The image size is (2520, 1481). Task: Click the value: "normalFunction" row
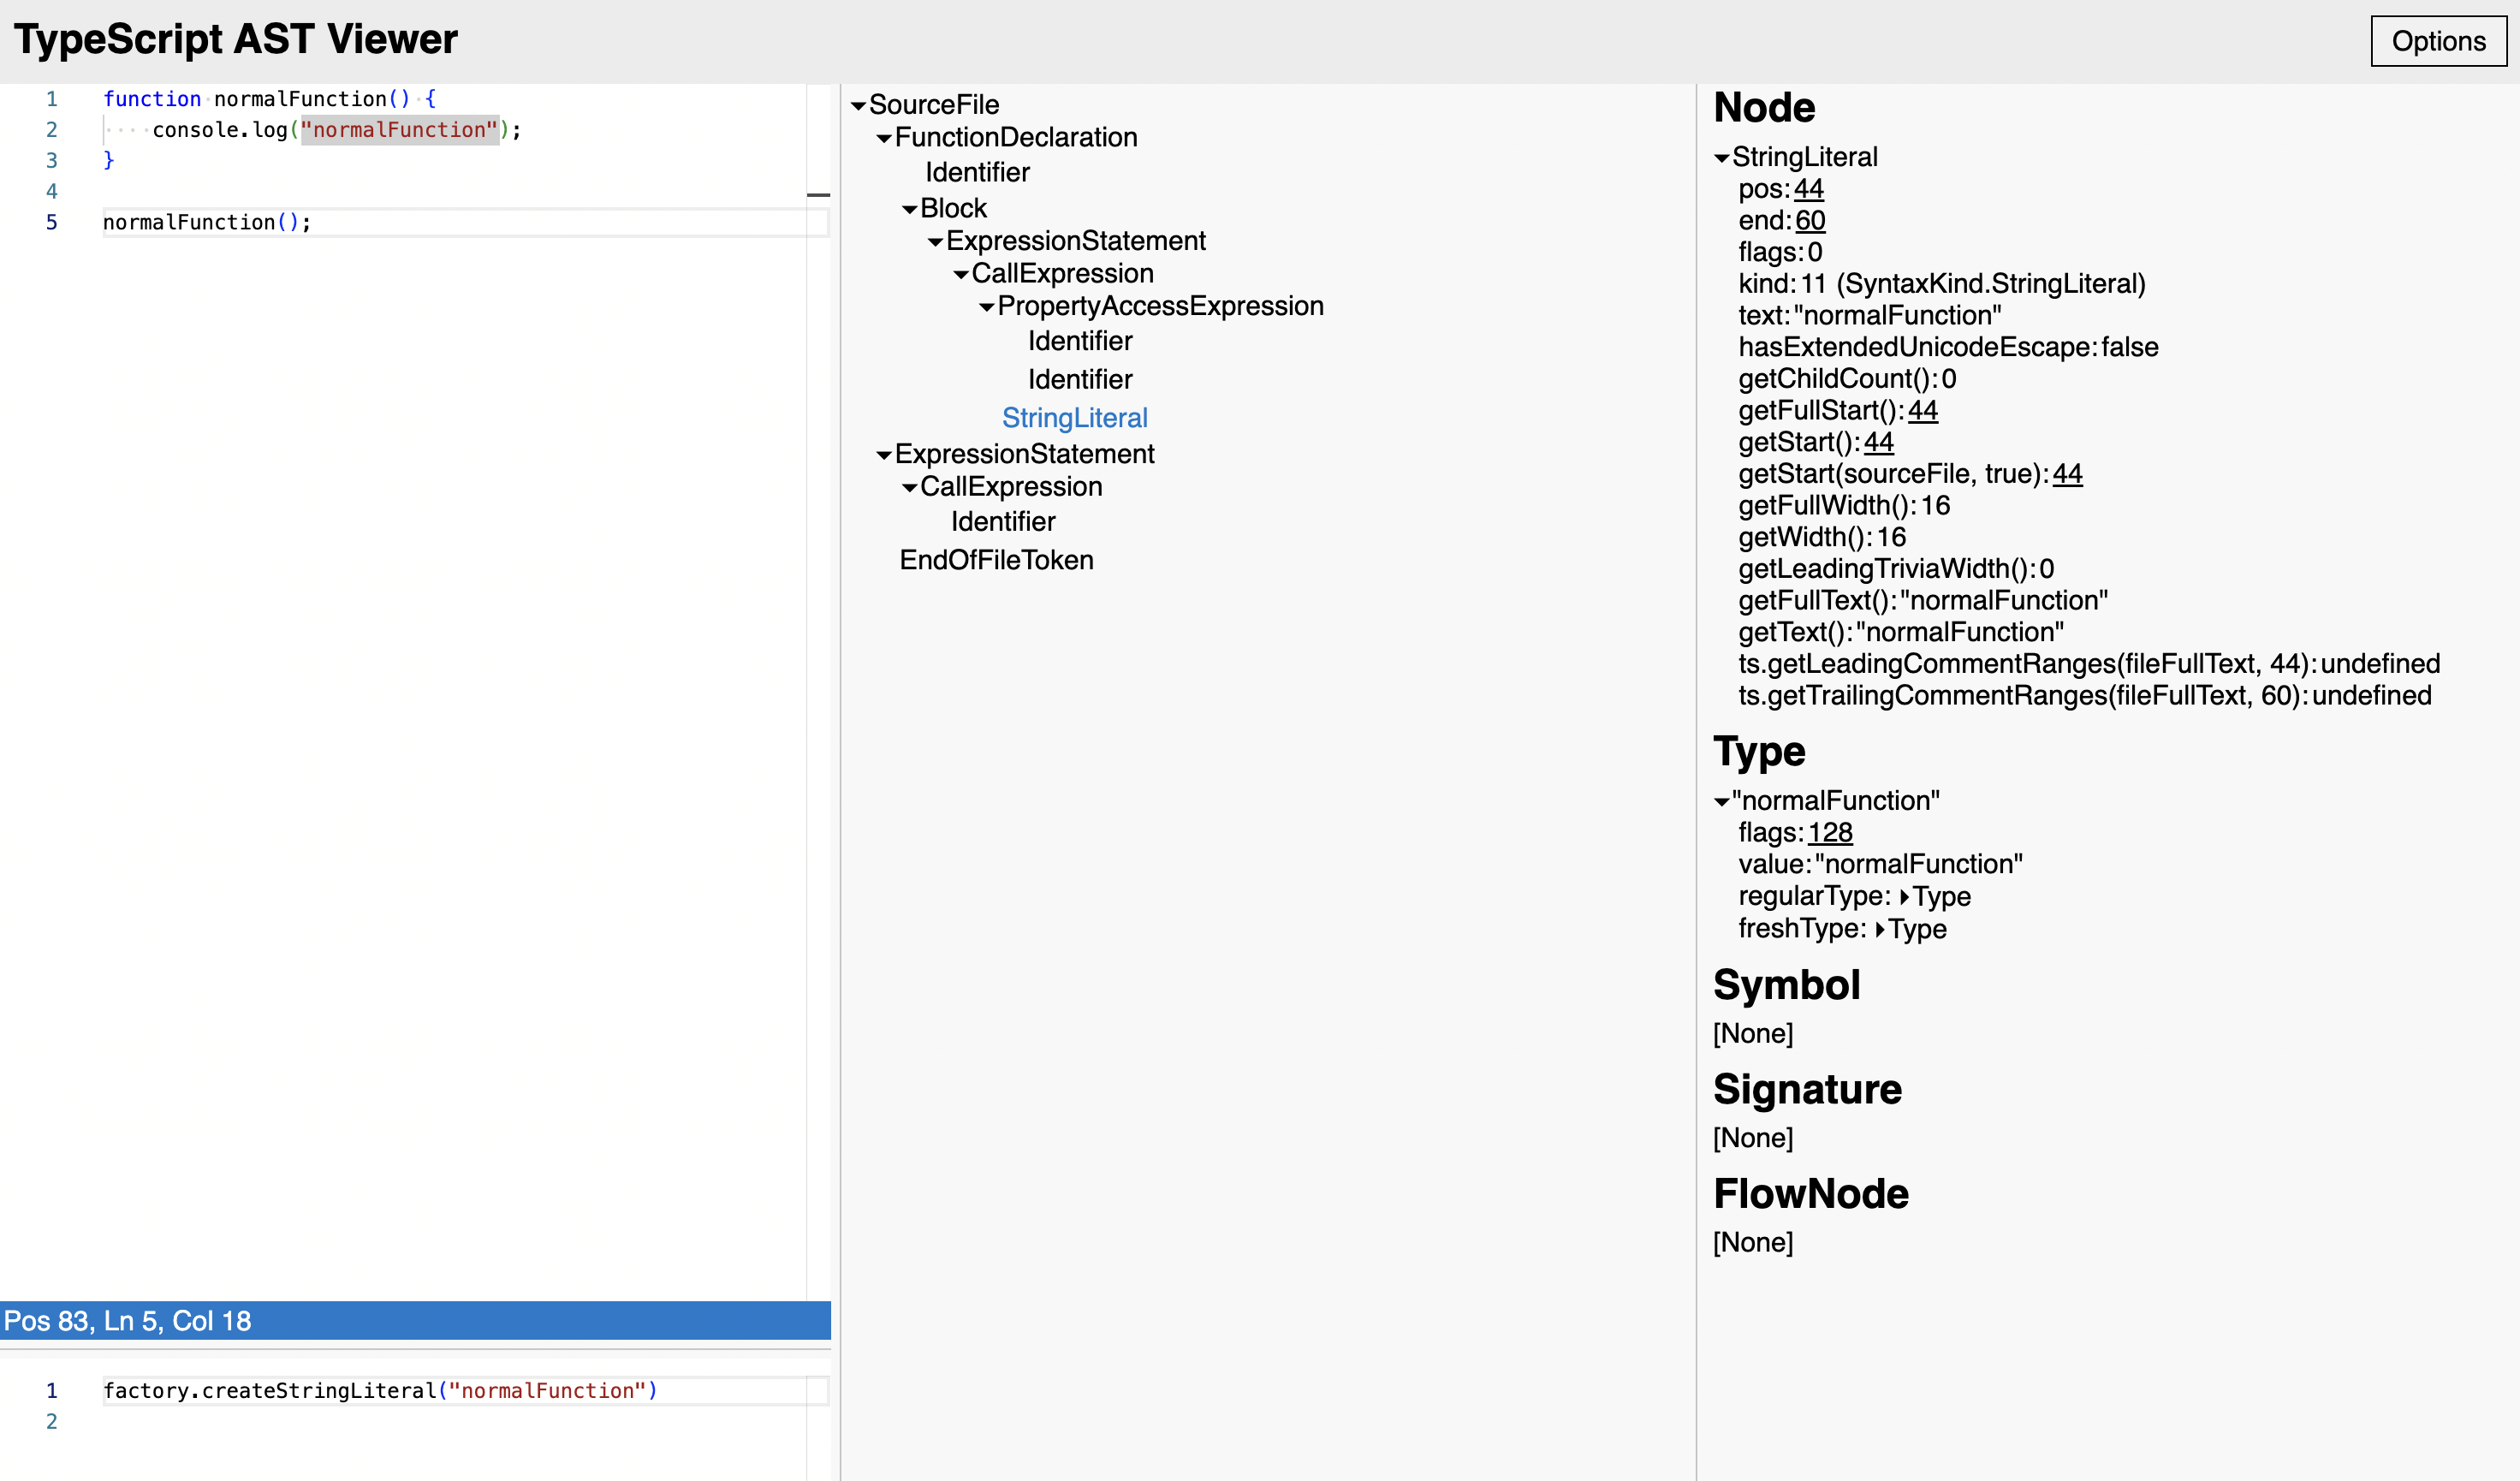(1880, 864)
